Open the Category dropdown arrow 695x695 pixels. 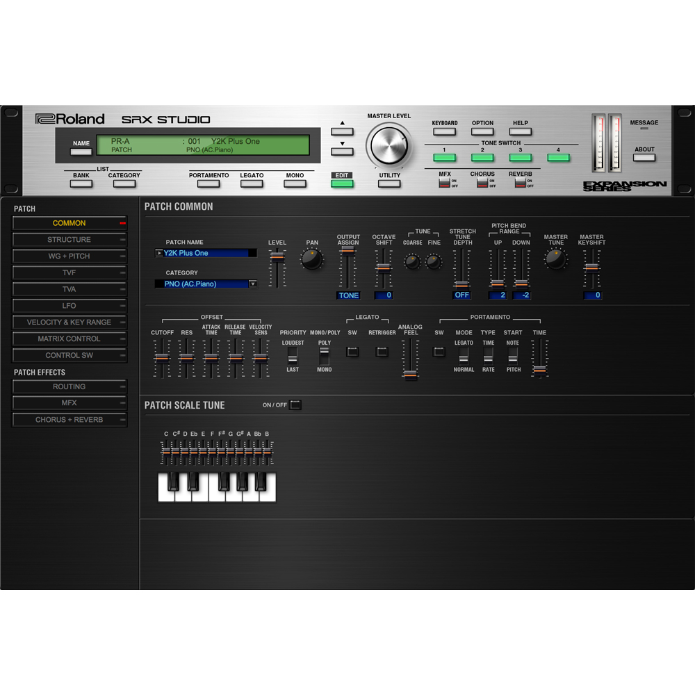coord(253,284)
